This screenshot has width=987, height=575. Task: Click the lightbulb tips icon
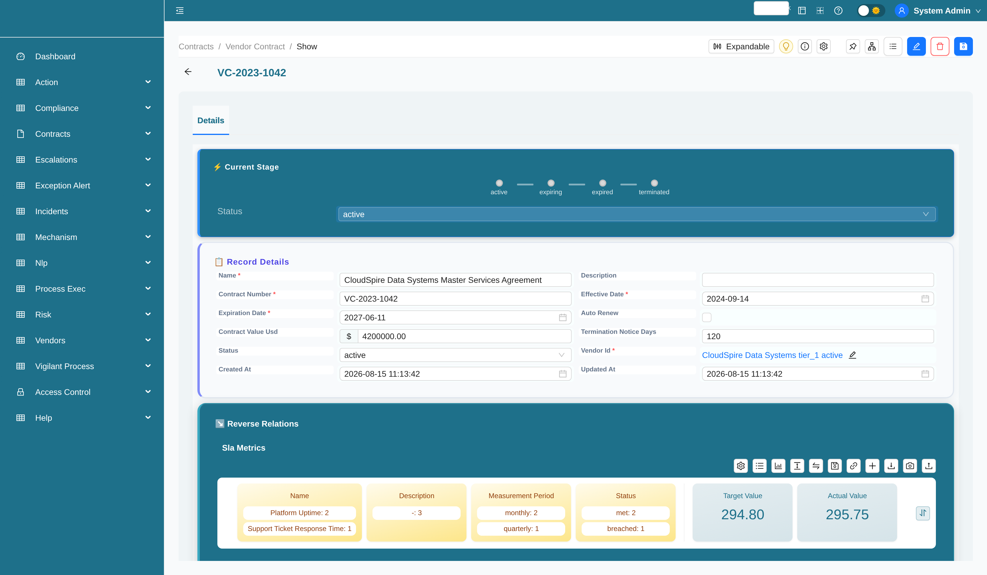[786, 47]
